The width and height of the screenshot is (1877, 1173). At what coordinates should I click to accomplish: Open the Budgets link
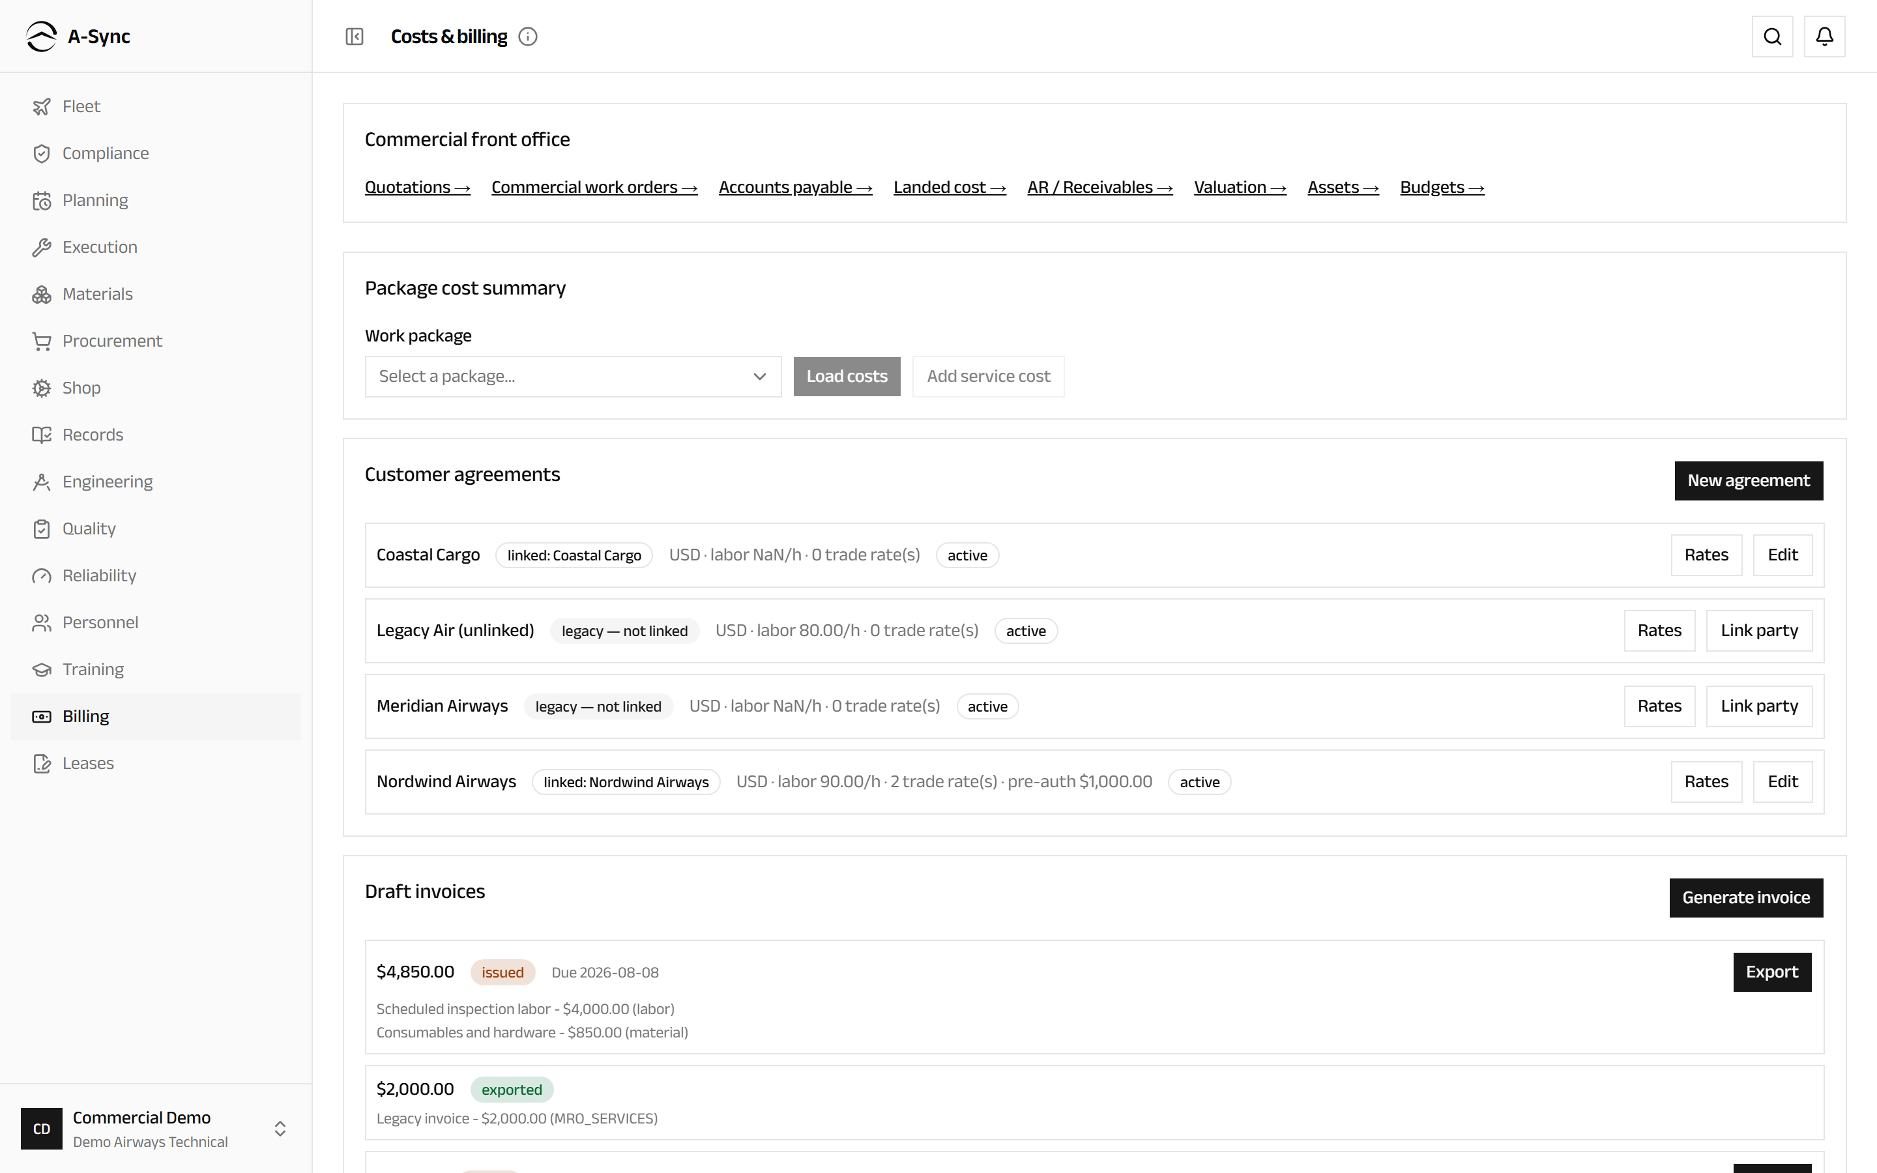[1442, 187]
